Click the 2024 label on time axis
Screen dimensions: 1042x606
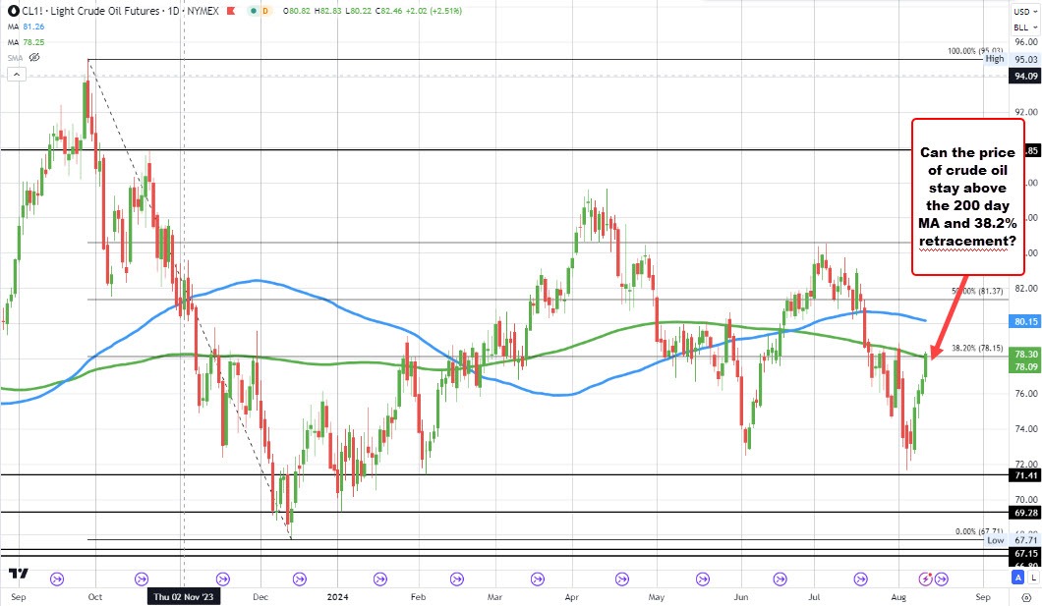[x=337, y=597]
